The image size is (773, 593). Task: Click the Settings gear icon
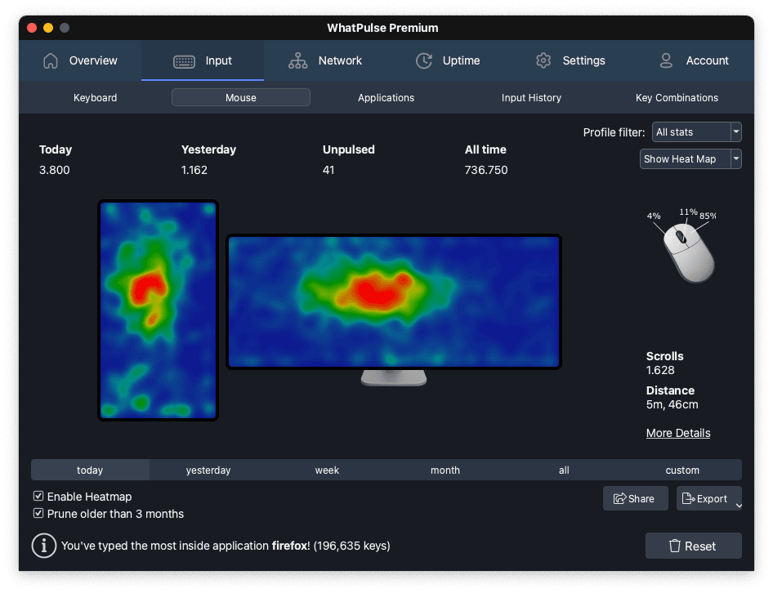pos(543,60)
